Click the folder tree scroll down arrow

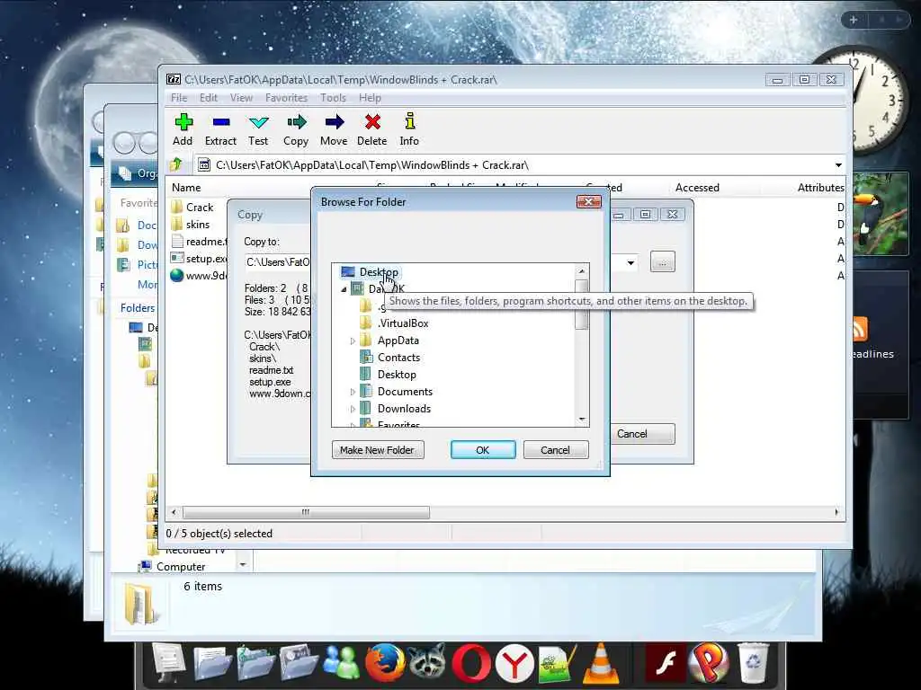point(582,420)
